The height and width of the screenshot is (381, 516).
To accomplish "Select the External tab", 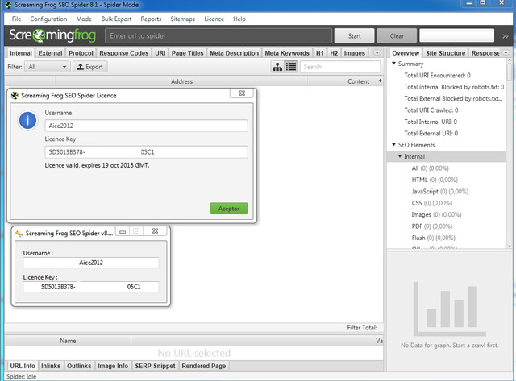I will pyautogui.click(x=50, y=53).
